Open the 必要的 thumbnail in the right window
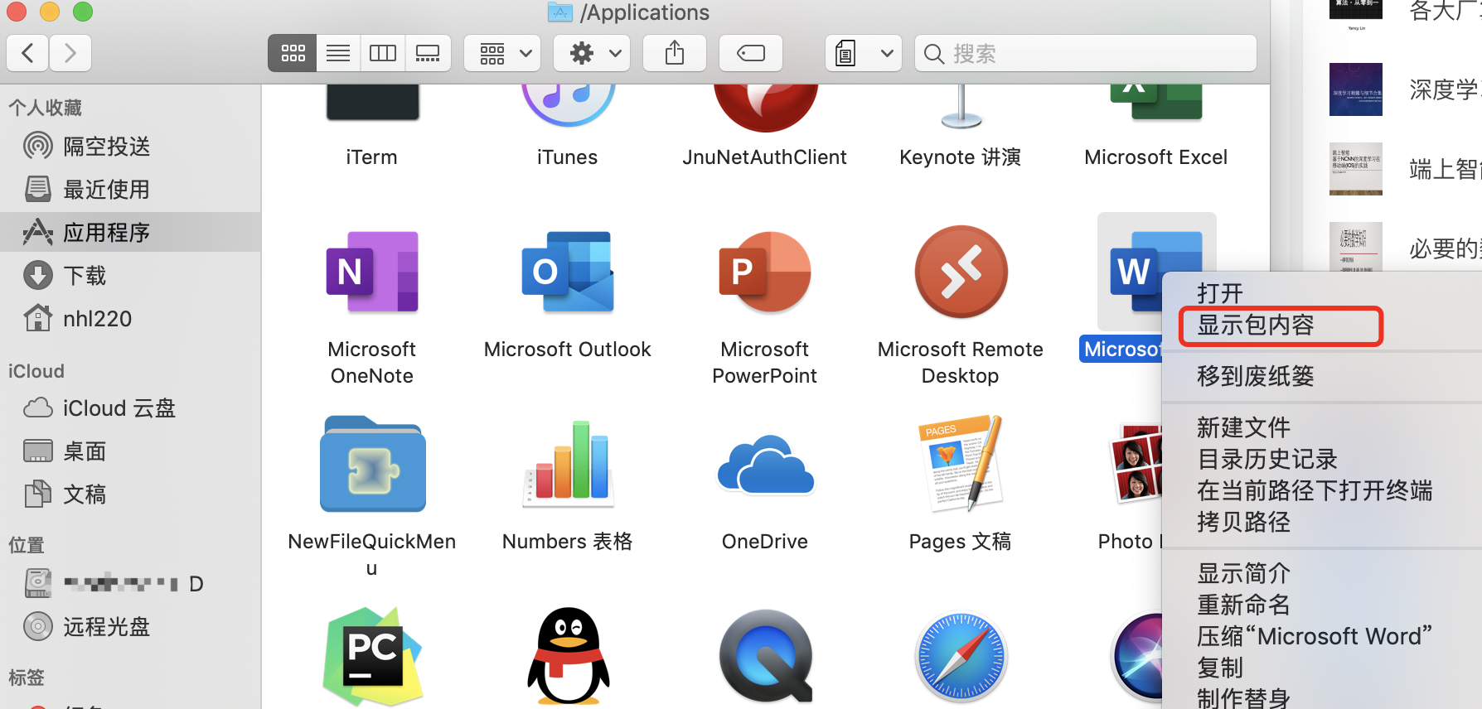 pyautogui.click(x=1355, y=247)
